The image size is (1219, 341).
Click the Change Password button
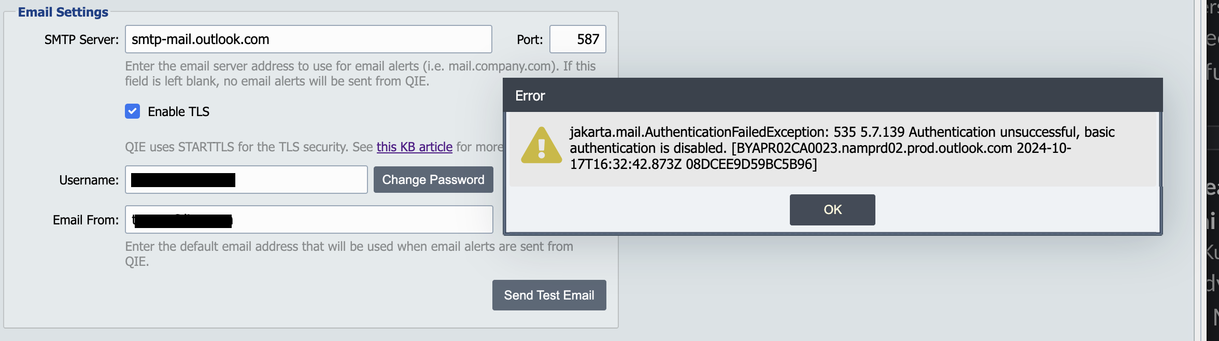(x=433, y=180)
